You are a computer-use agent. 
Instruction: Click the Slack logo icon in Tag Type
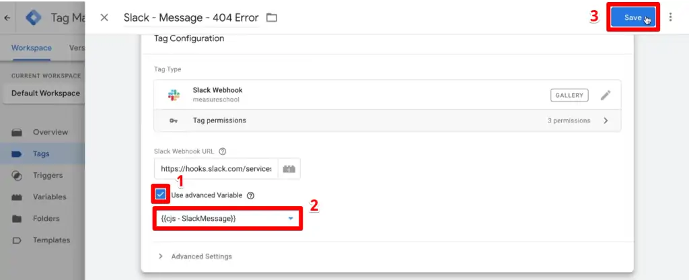174,95
